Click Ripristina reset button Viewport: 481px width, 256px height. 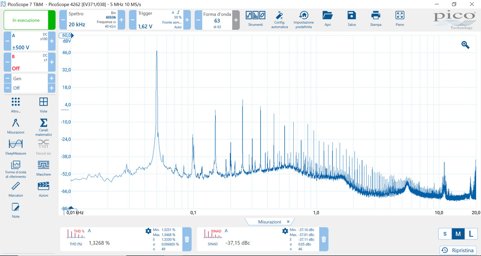pos(458,250)
